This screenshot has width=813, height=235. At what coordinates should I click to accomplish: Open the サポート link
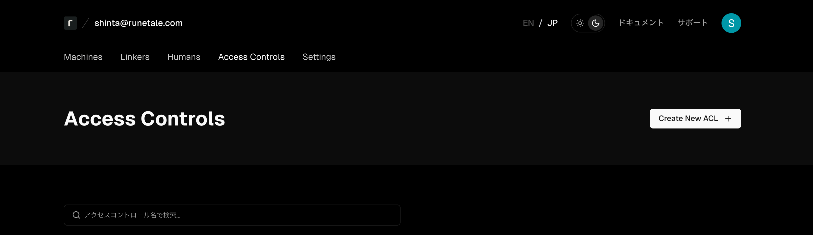(693, 23)
